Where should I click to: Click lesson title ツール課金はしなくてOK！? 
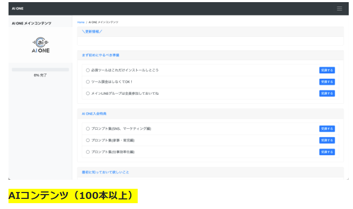pos(112,82)
